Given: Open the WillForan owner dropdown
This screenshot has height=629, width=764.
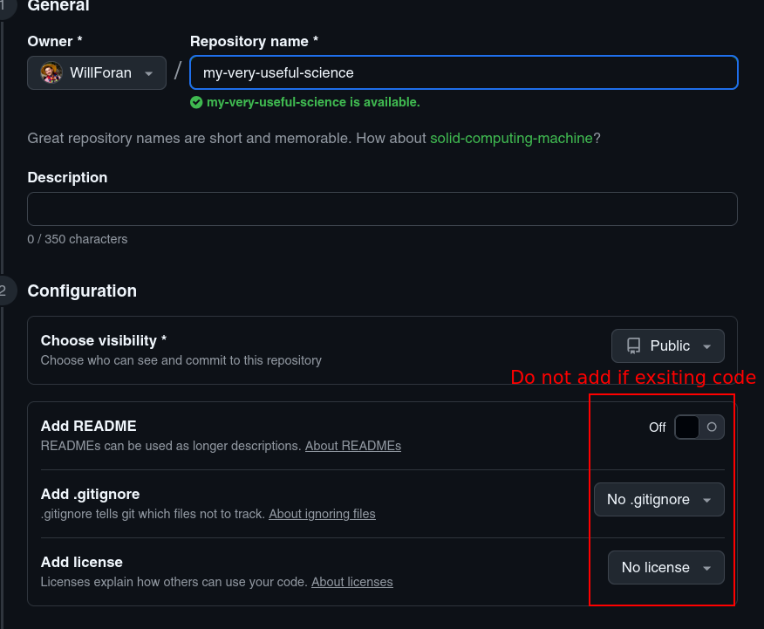Looking at the screenshot, I should (97, 72).
